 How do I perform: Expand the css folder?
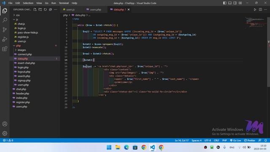pos(18,15)
